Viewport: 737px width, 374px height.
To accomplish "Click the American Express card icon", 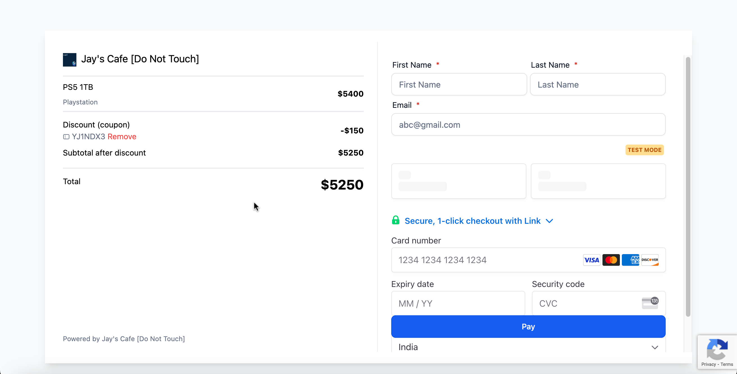I will [x=630, y=260].
